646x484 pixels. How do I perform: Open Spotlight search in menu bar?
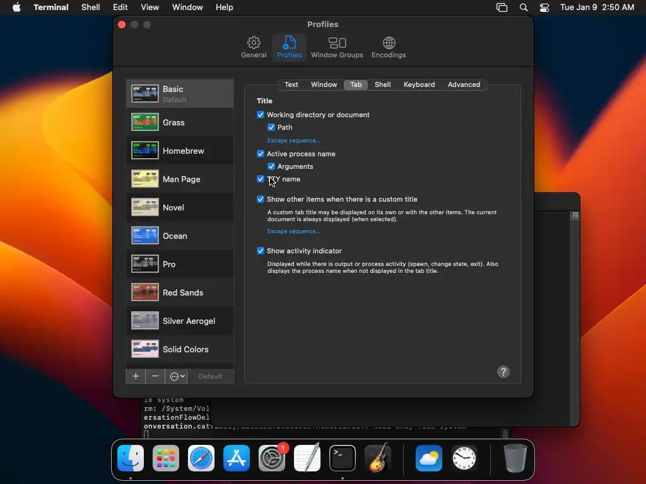pos(523,8)
